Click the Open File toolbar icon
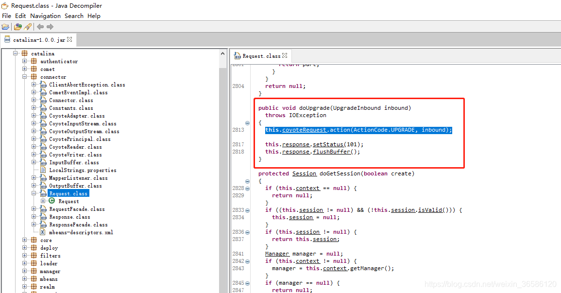The width and height of the screenshot is (561, 293). [5, 27]
